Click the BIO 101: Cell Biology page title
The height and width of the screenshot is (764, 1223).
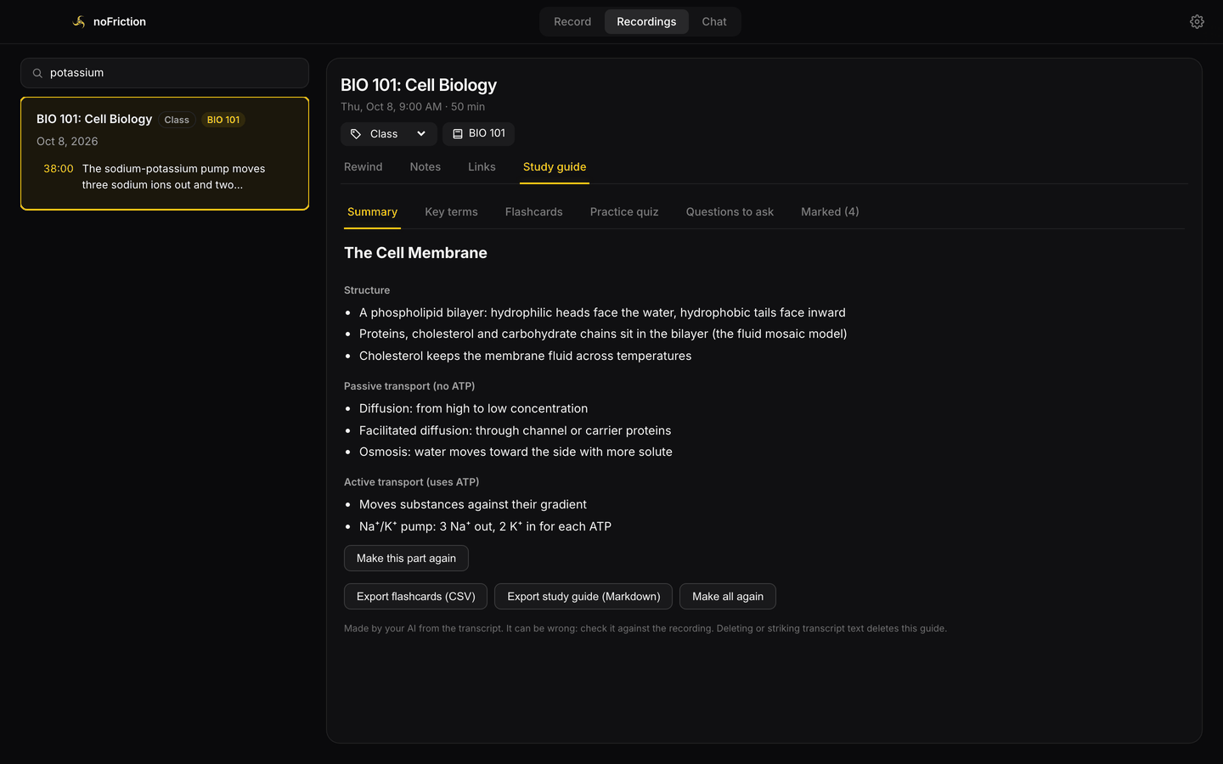click(419, 85)
